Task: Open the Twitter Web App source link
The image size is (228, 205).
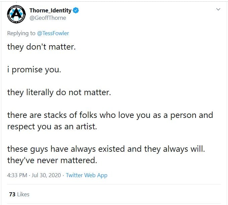Action: point(86,175)
